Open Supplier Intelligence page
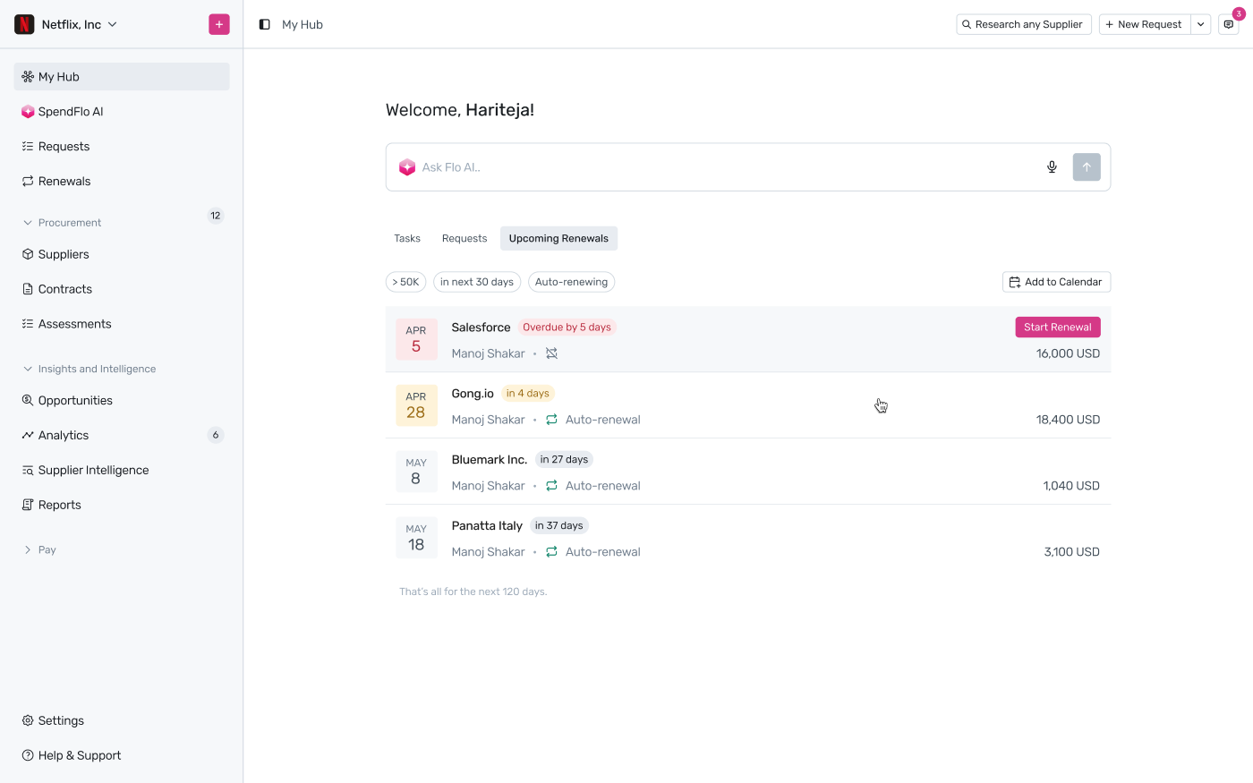Viewport: 1253px width, 783px height. pos(122,471)
